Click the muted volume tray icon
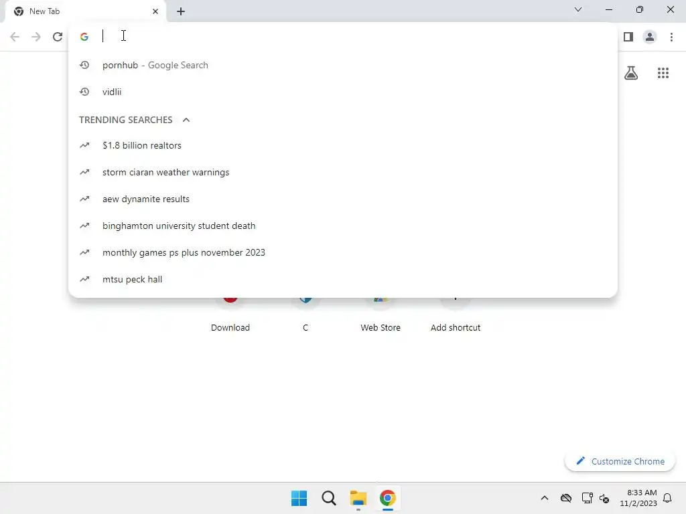This screenshot has height=514, width=686. tap(604, 498)
